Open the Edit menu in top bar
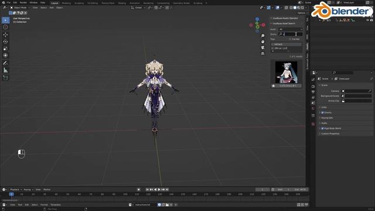This screenshot has height=211, width=375. [15, 2]
